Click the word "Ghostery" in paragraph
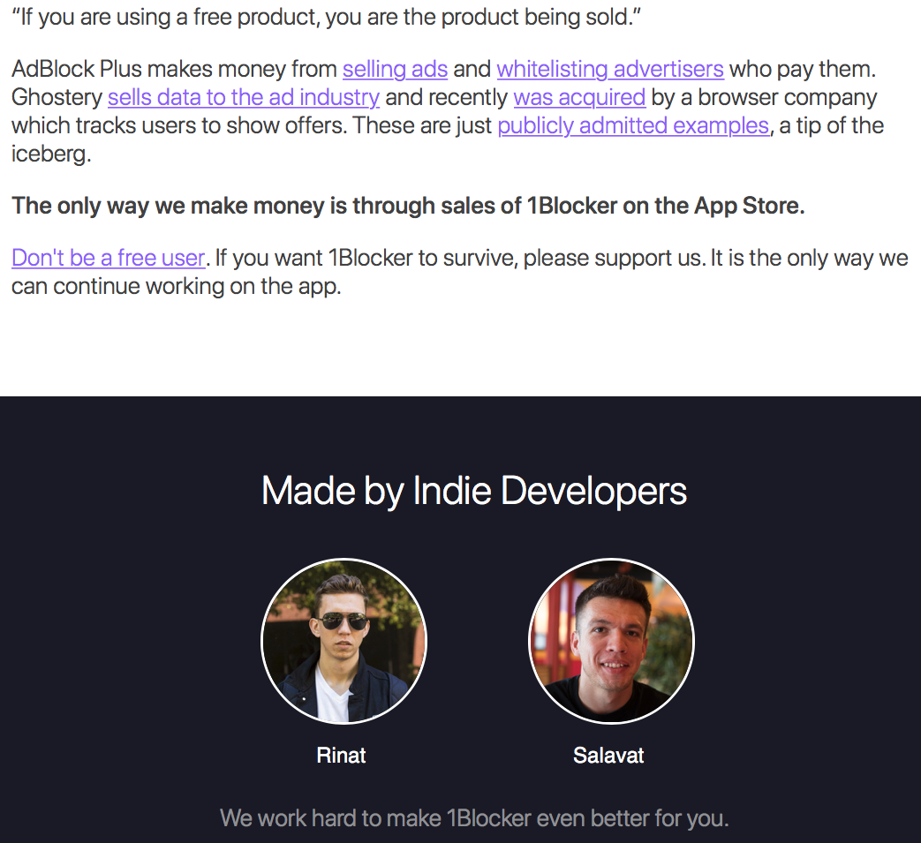This screenshot has width=921, height=843. tap(57, 97)
